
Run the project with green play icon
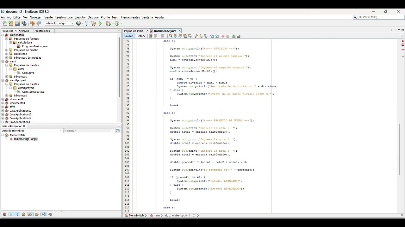pos(100,23)
